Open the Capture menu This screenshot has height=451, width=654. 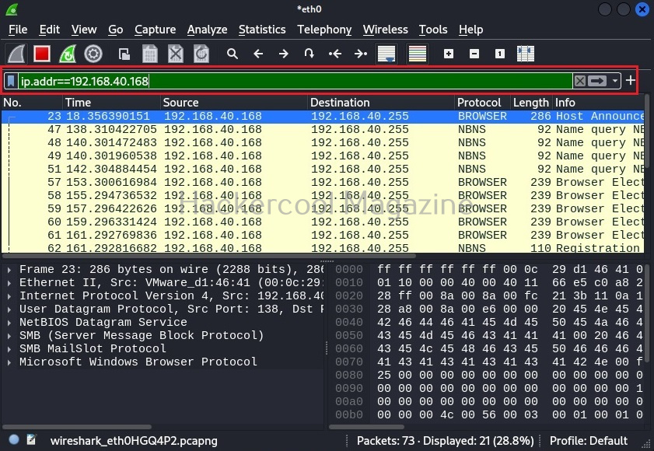pyautogui.click(x=156, y=30)
